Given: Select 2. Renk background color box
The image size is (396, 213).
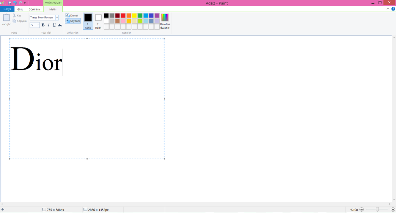Looking at the screenshot, I should 98,21.
